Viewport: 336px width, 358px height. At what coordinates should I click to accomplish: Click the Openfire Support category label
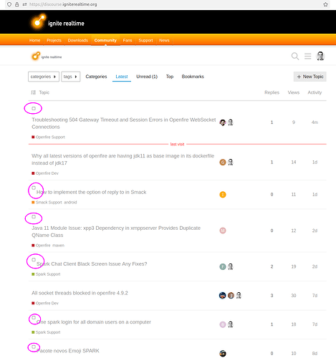click(48, 137)
